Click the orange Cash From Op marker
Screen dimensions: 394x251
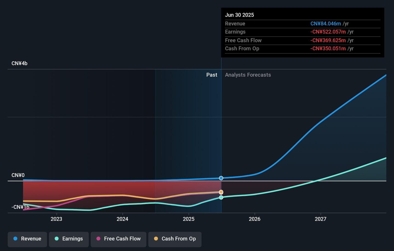point(221,192)
